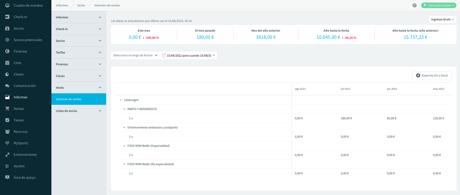This screenshot has height=195, width=460.
Task: Open Entrenamiento in sidebar
Action: click(26, 154)
